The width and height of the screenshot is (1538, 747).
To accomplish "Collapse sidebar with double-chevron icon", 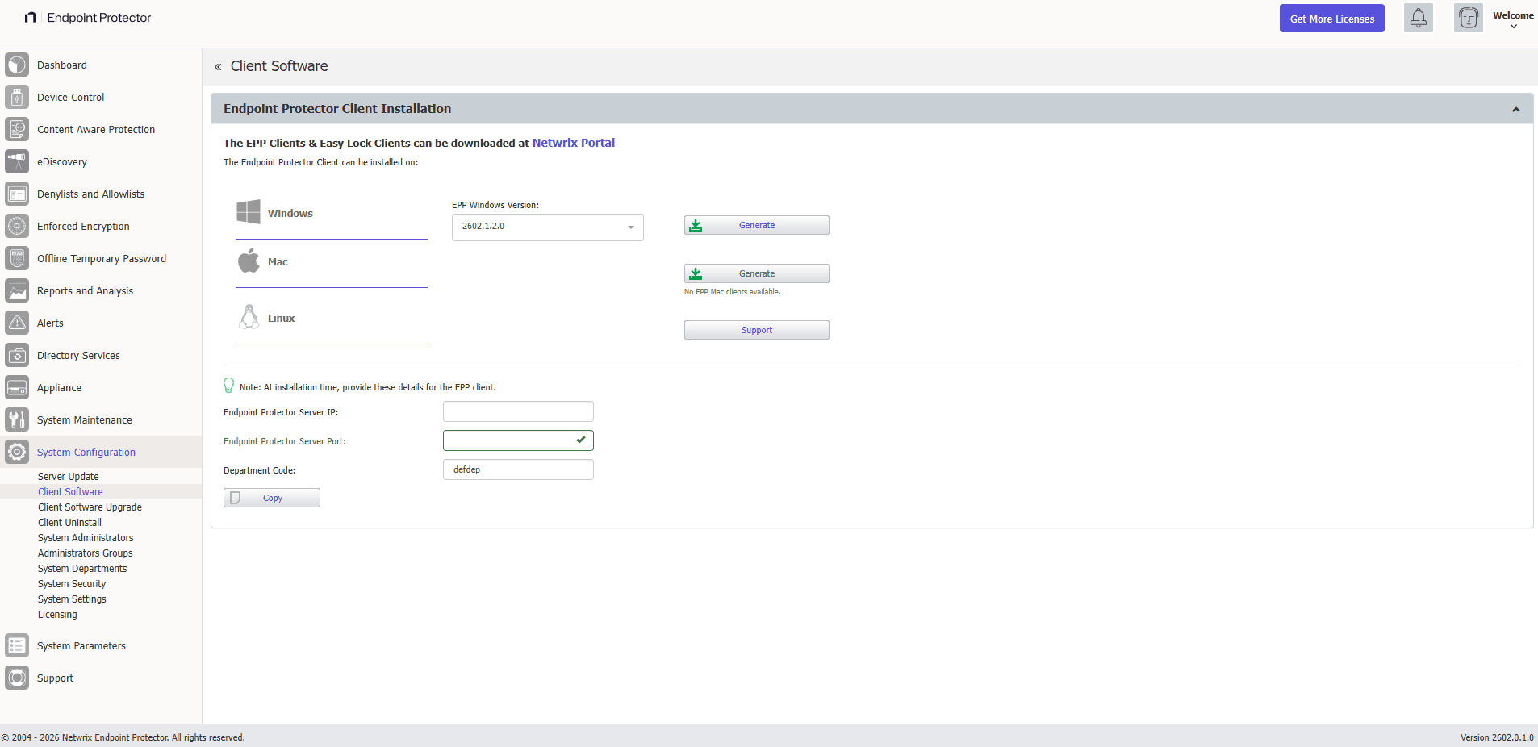I will point(218,67).
